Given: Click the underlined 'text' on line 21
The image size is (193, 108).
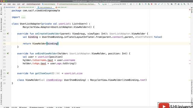Looking at the screenshot, I should coord(50,60).
